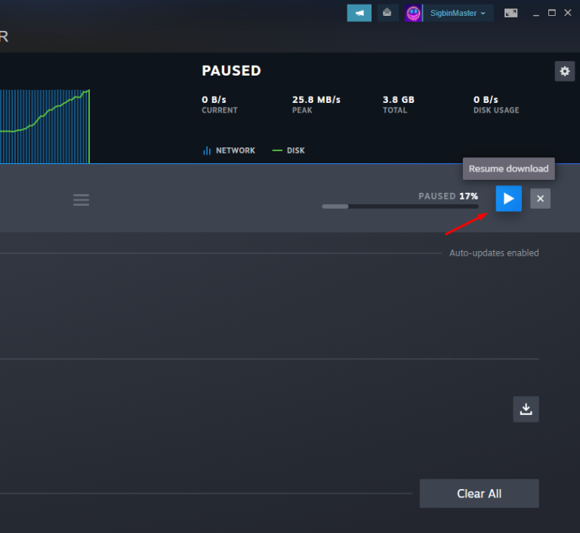Click the PAUSED heading
The width and height of the screenshot is (580, 533).
[231, 71]
